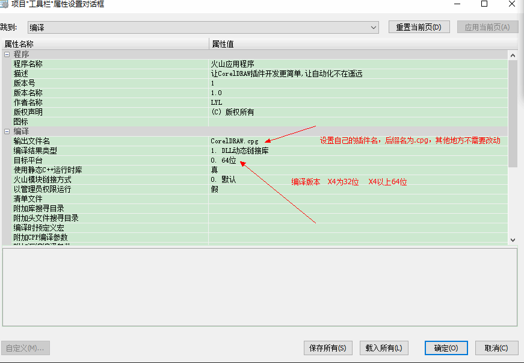This screenshot has height=363, width=524.
Task: Toggle the 使用静态C++运行时库 value 真
Action: 214,170
